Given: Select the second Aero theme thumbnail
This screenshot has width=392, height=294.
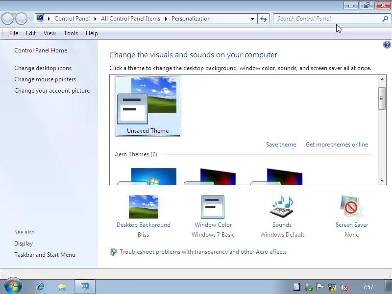Looking at the screenshot, I should pyautogui.click(x=210, y=176).
